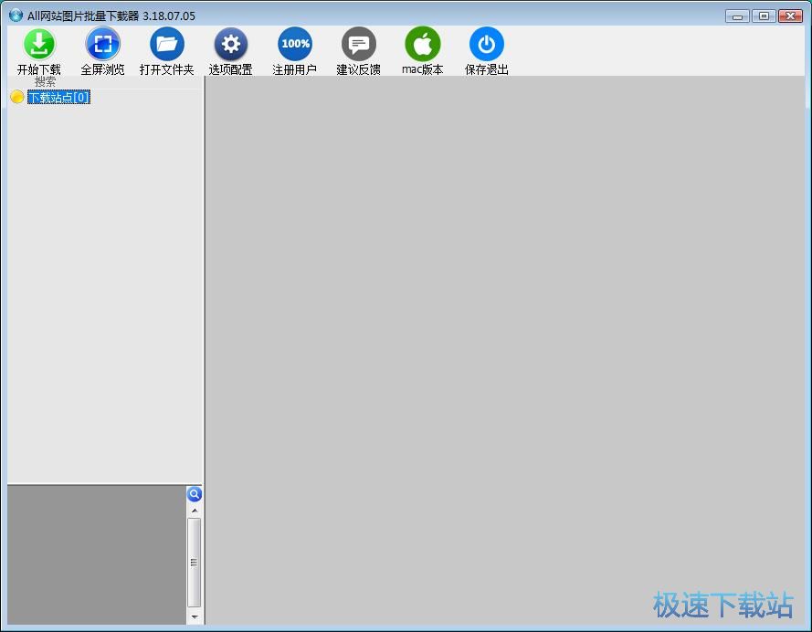Click the magnifier search icon above scrollbar
This screenshot has height=632, width=812.
click(x=195, y=494)
